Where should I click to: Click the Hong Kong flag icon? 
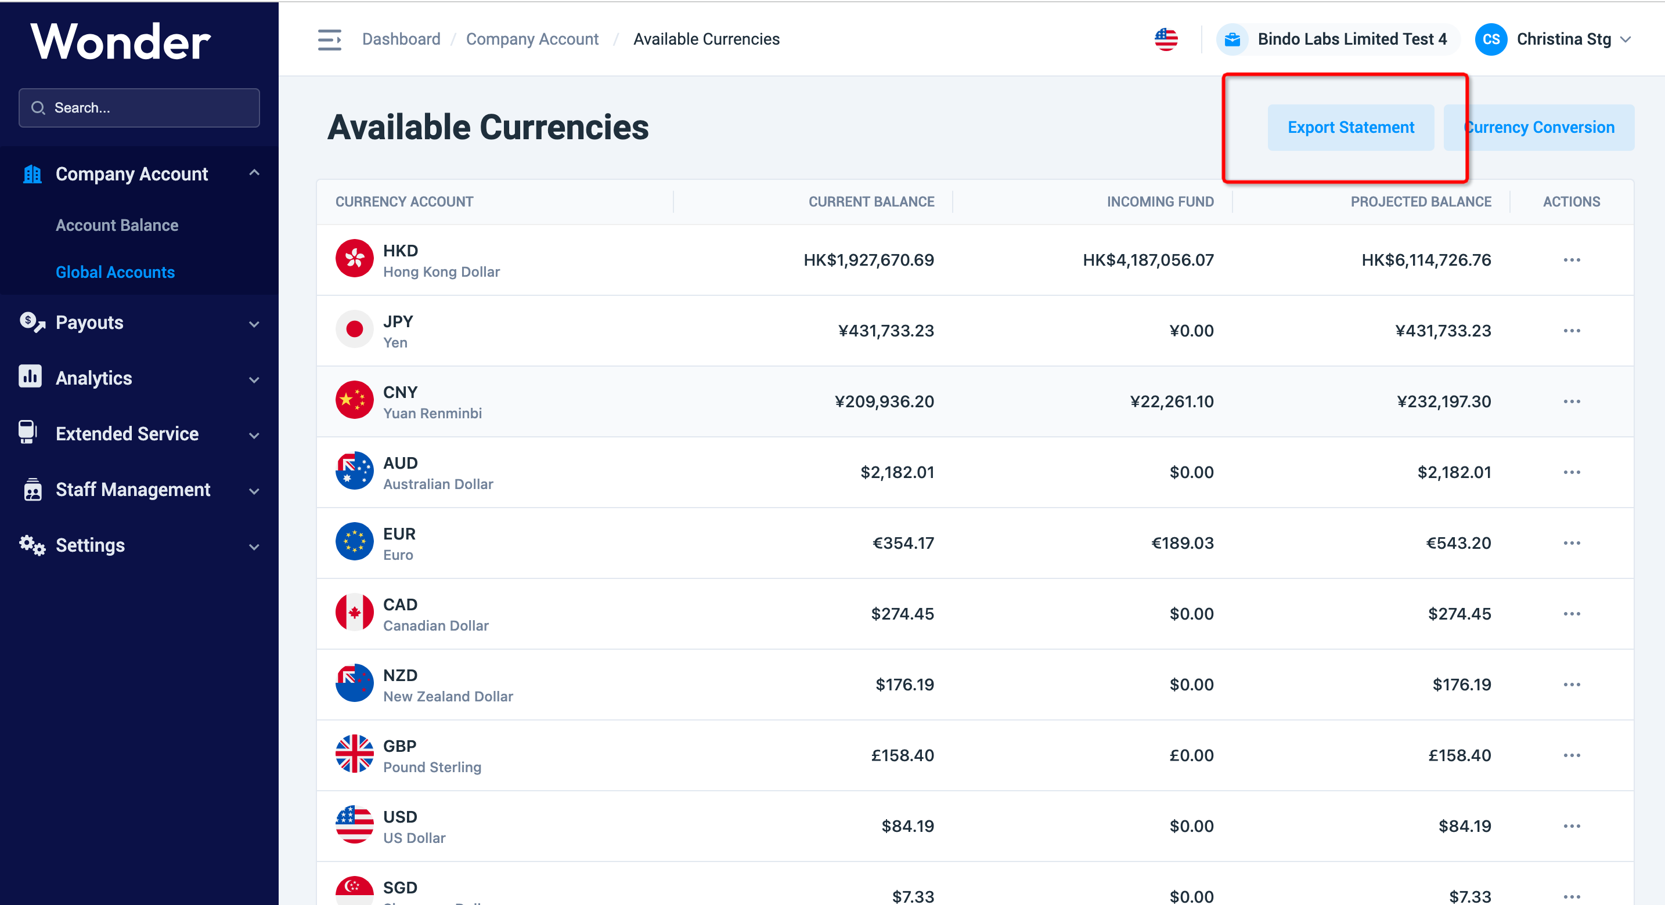[354, 258]
